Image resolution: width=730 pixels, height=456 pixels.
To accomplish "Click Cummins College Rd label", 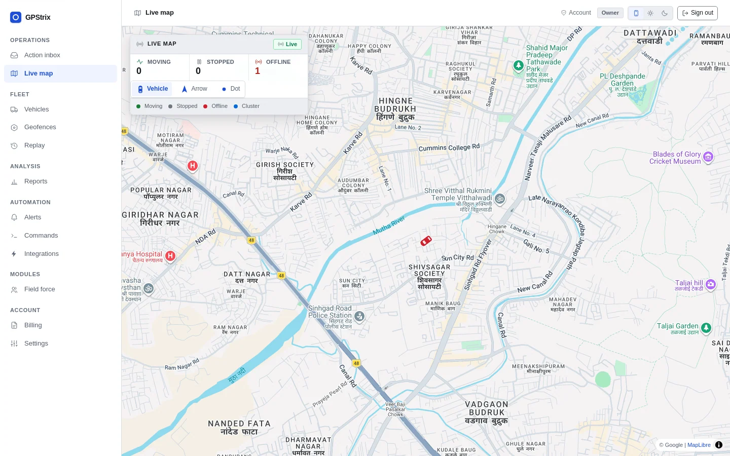I will tap(449, 147).
